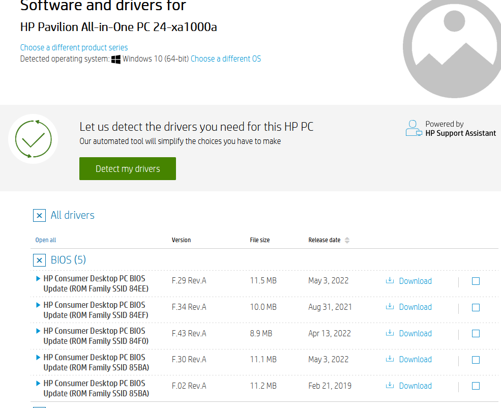Expand the ROM Family SSID 84EF entry
Viewport: 501px width, 408px height.
[x=39, y=304]
